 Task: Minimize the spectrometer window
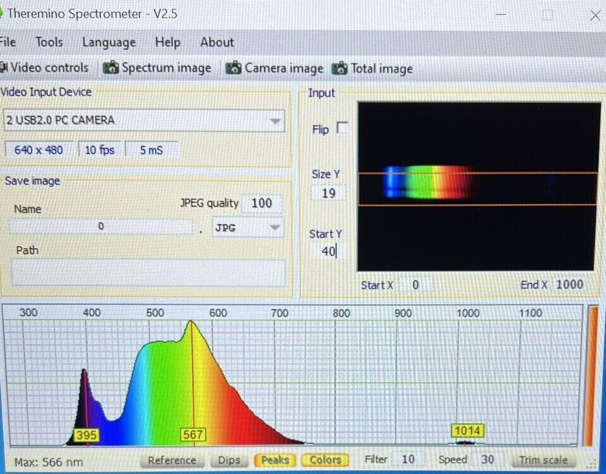click(x=501, y=15)
